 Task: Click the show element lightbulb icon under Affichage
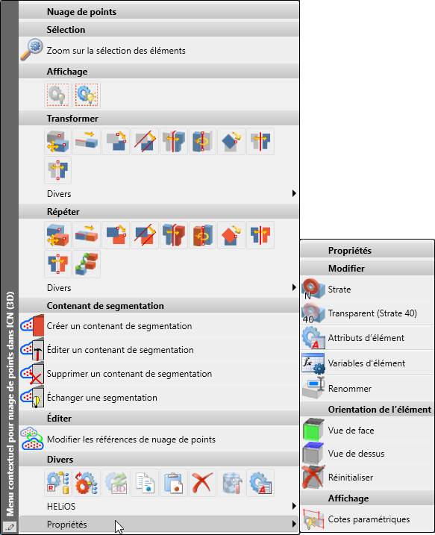pos(87,95)
